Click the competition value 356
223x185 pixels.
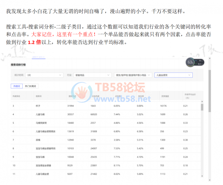(162, 131)
